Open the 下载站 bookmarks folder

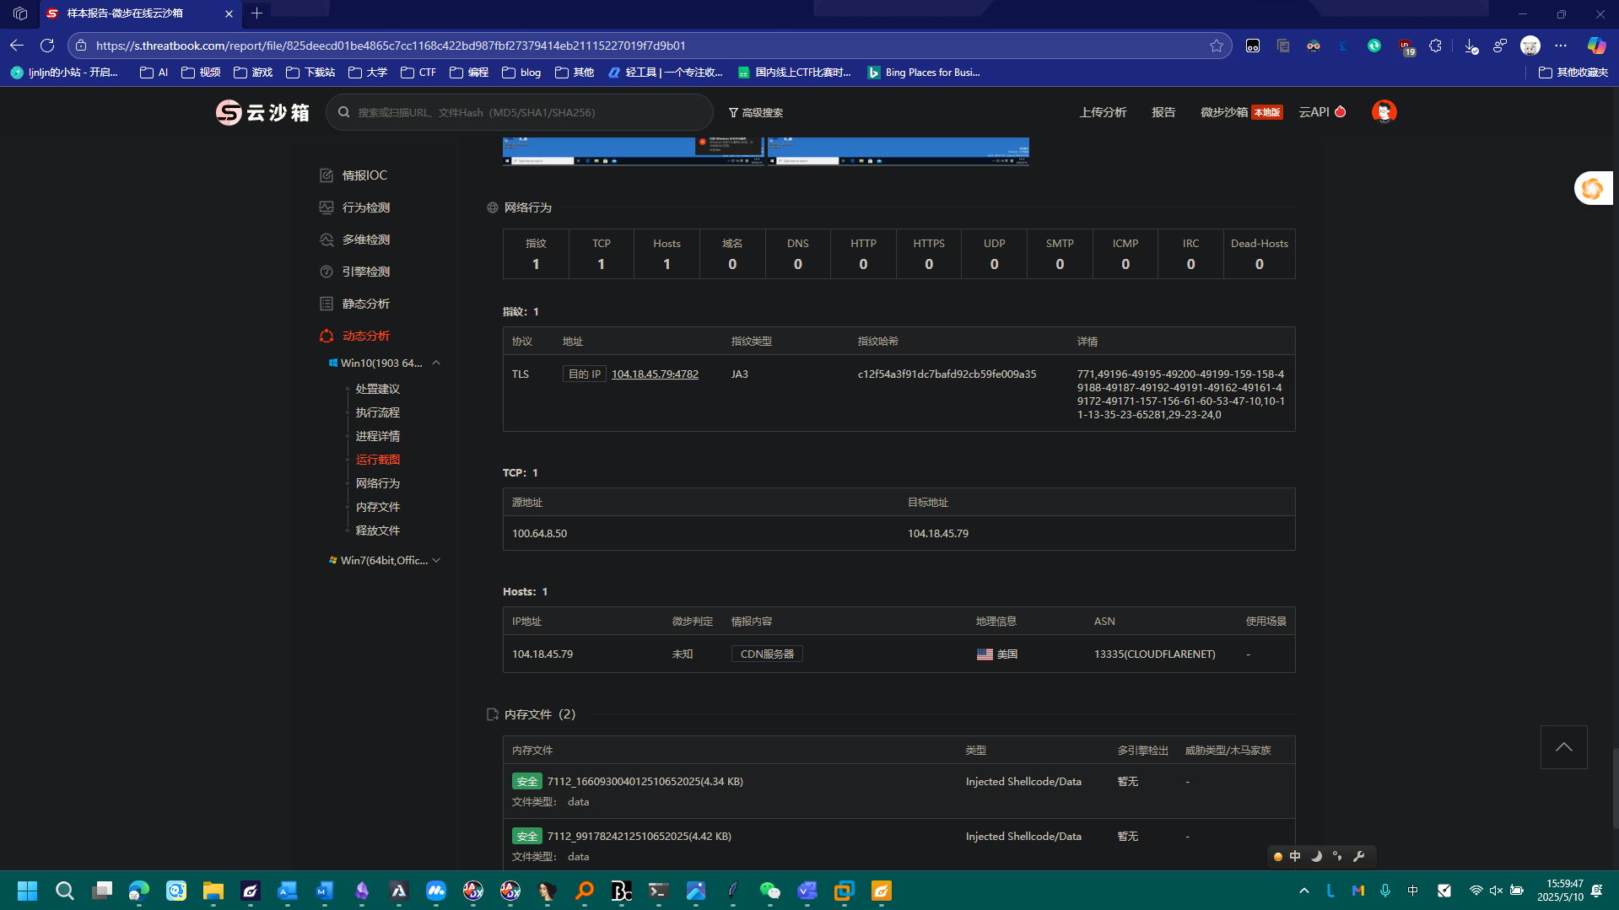pyautogui.click(x=310, y=73)
